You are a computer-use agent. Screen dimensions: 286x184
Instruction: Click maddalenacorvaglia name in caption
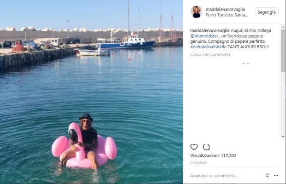(210, 30)
